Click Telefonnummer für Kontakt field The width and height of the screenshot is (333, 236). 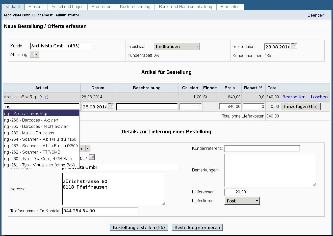[x=100, y=211]
